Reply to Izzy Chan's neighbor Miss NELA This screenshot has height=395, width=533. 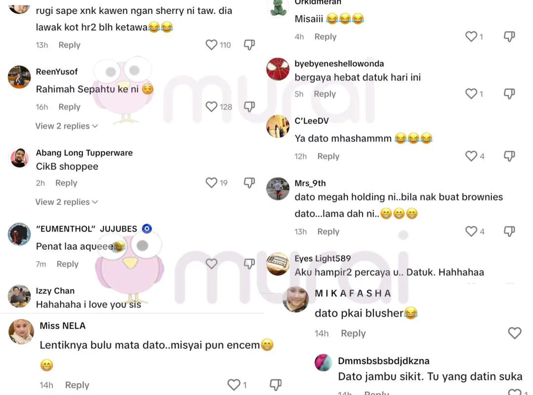point(77,385)
